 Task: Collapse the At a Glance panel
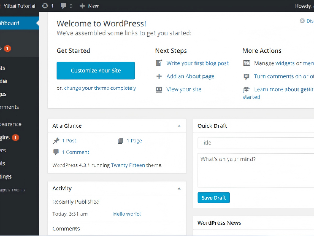click(x=179, y=126)
